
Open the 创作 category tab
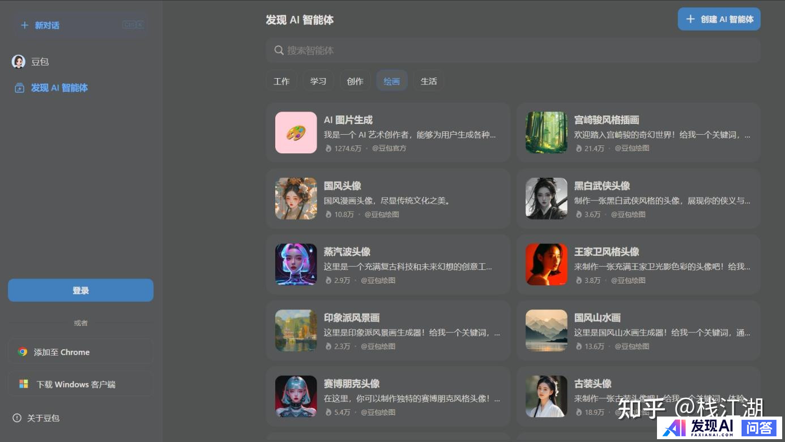(355, 81)
